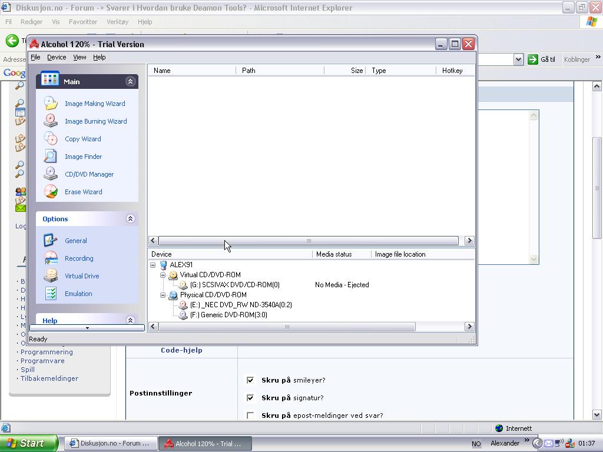The width and height of the screenshot is (603, 452).
Task: Open the View menu
Action: pyautogui.click(x=79, y=57)
